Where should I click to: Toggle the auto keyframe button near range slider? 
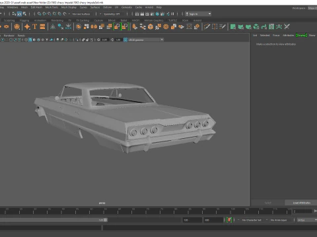[229, 220]
